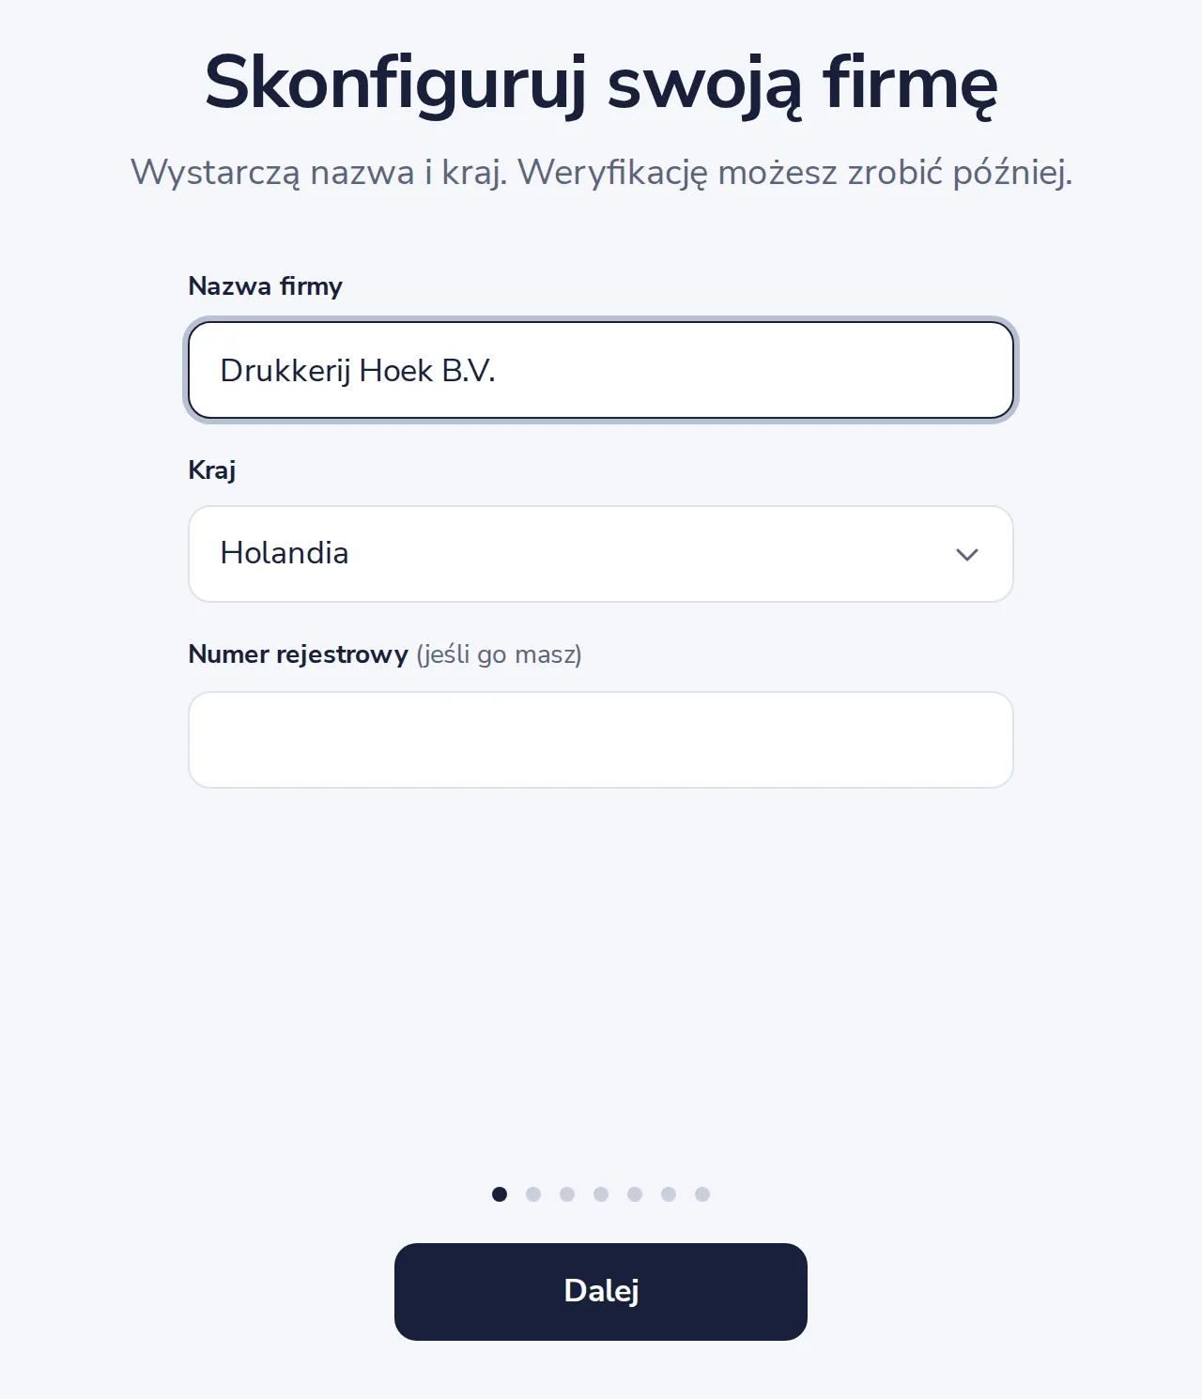This screenshot has height=1399, width=1202.
Task: Choose the sixth step dot
Action: point(669,1194)
